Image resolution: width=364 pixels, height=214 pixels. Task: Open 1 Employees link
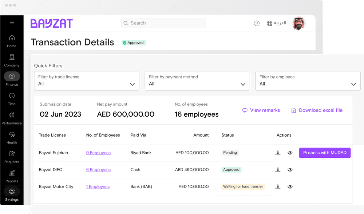point(98,186)
